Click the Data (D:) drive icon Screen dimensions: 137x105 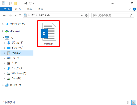pos(9,79)
